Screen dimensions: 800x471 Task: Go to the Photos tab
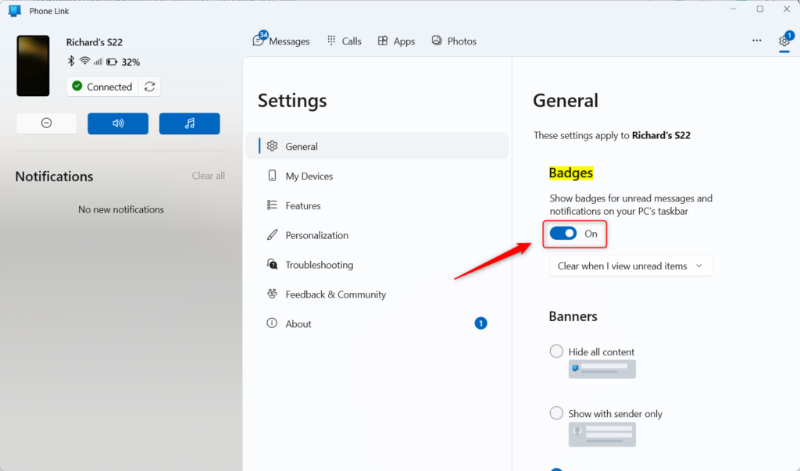pos(454,41)
